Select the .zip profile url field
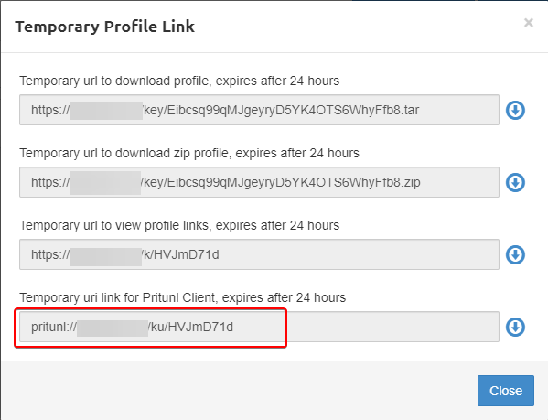 click(259, 182)
